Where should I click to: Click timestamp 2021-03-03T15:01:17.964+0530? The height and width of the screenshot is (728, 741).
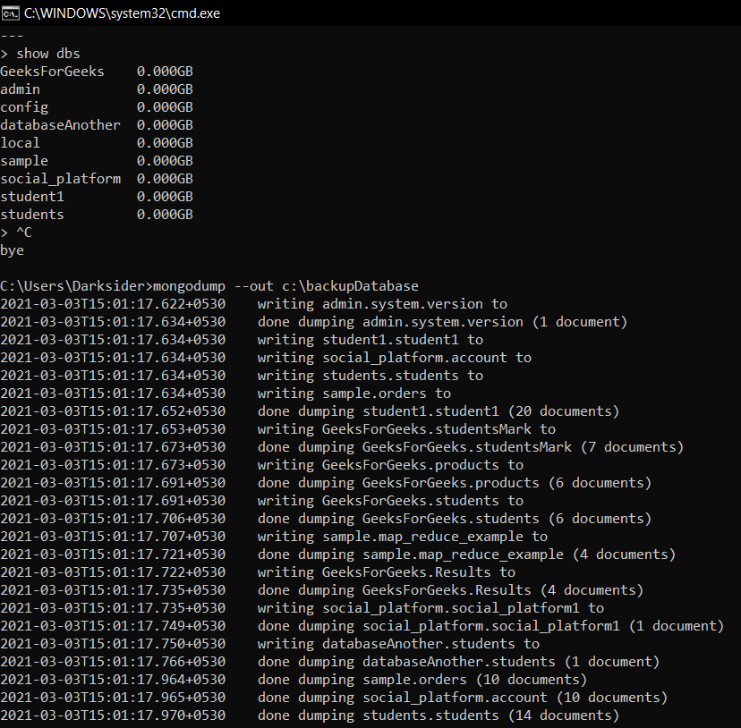click(113, 681)
